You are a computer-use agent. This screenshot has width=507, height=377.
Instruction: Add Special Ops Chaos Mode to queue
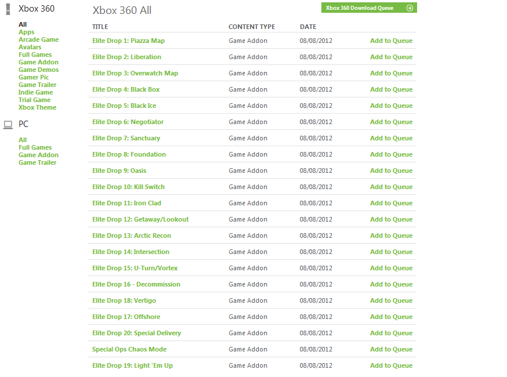click(391, 350)
